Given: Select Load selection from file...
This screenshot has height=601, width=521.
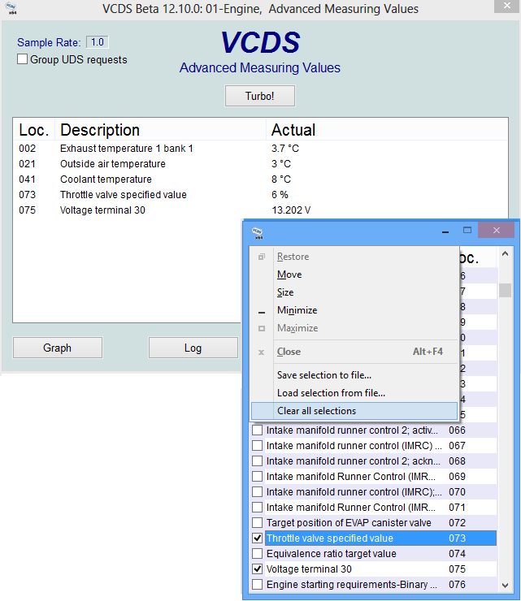Looking at the screenshot, I should pyautogui.click(x=354, y=393).
